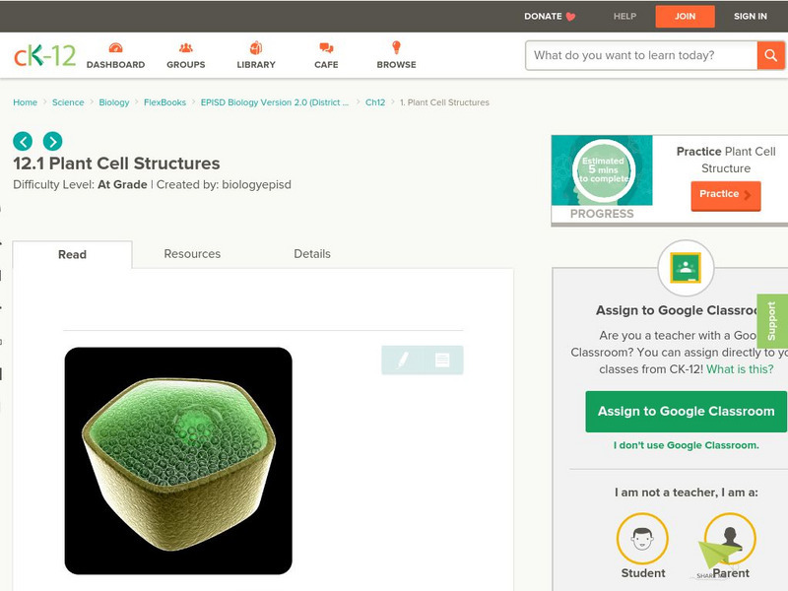
Task: Click the Donate heart icon
Action: pos(570,17)
